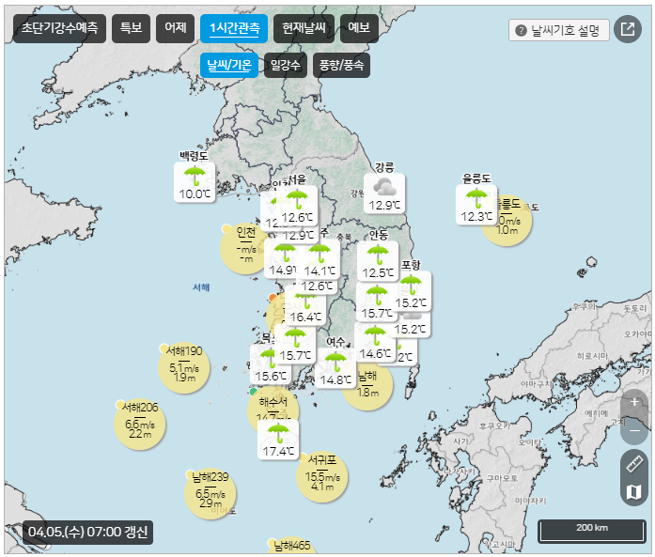Image resolution: width=655 pixels, height=557 pixels.
Task: Click the 15.7℃ marker near 목포
Action: 295,345
